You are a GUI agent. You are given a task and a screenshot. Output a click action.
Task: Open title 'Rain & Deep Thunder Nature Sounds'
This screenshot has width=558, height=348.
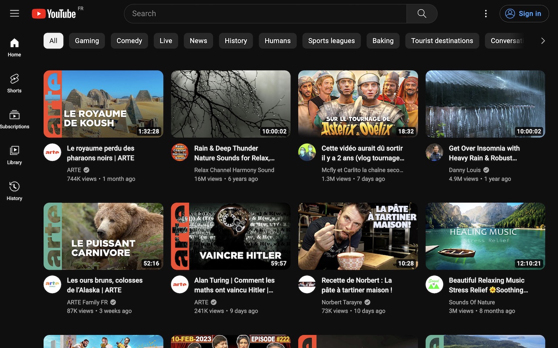235,153
